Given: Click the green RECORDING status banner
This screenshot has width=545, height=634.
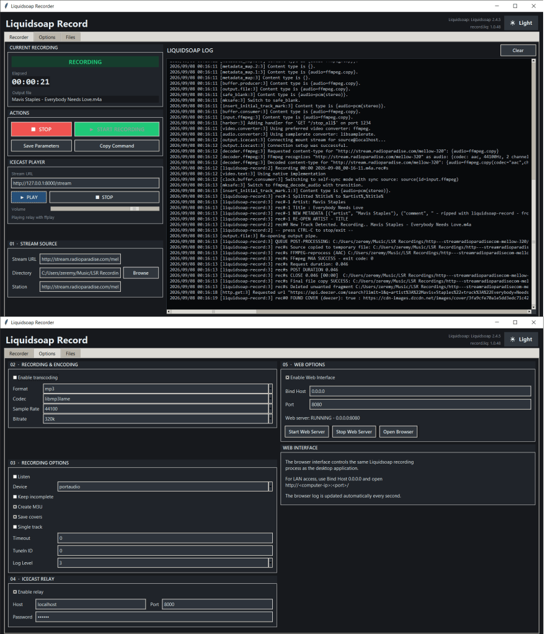Looking at the screenshot, I should 85,62.
